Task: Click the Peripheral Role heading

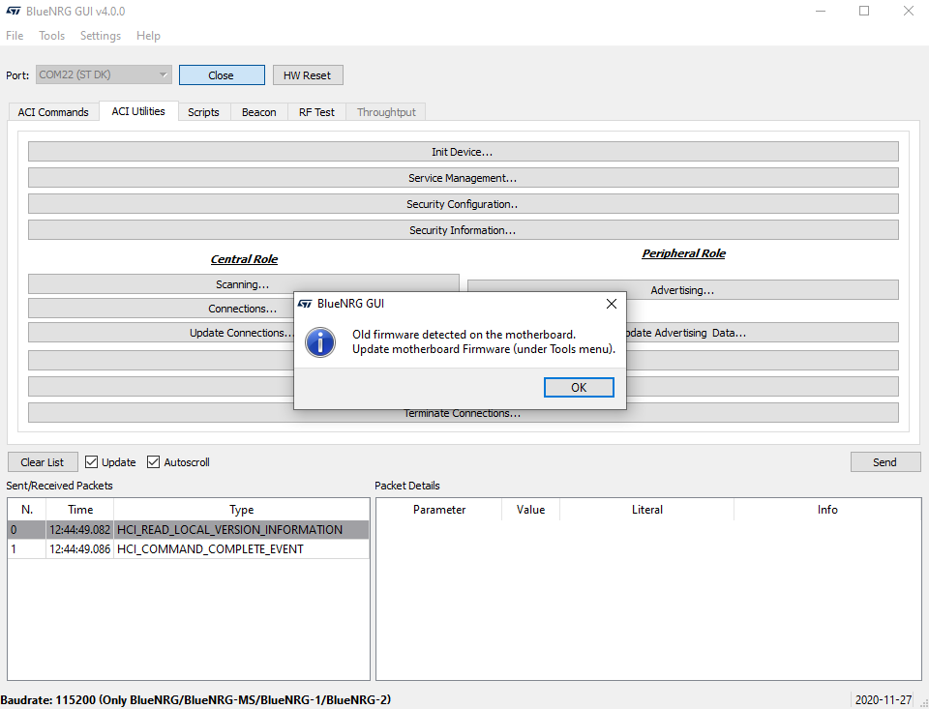Action: click(683, 253)
